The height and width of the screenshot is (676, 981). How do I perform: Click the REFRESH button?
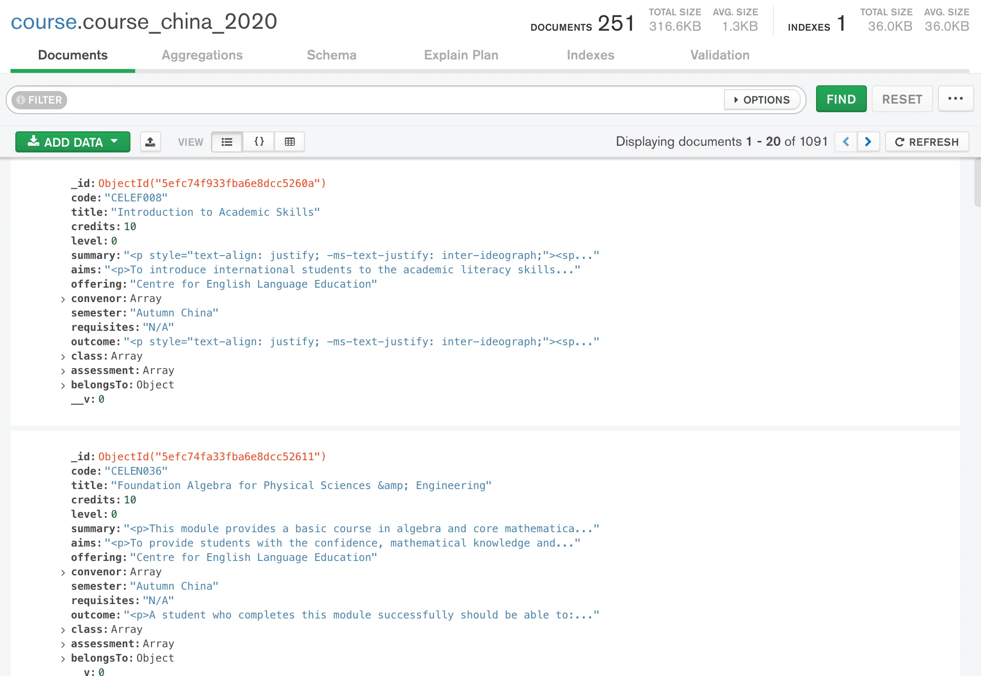click(x=927, y=142)
